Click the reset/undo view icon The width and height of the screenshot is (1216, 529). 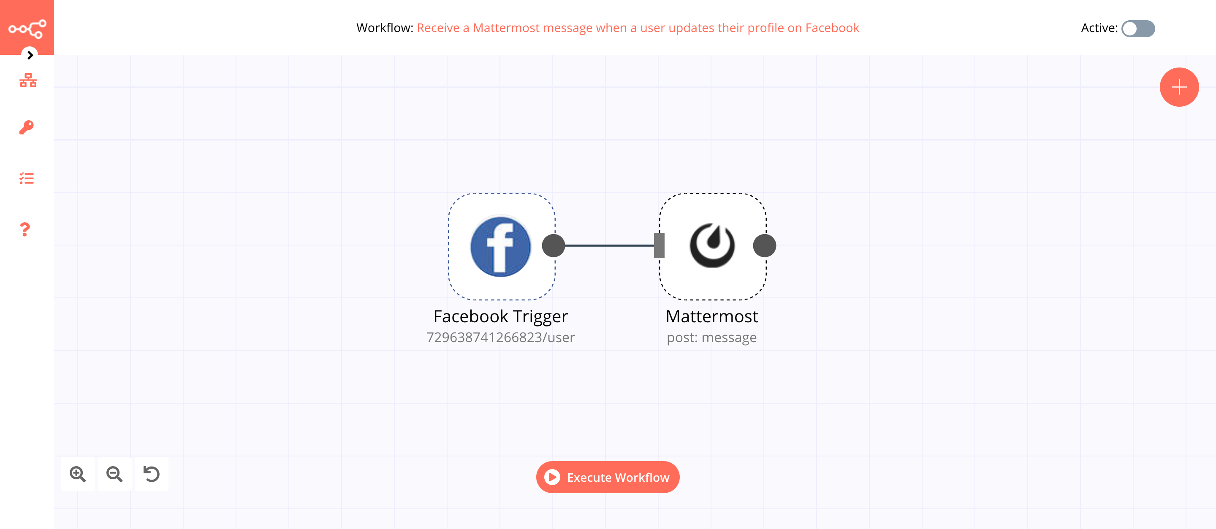[x=152, y=474]
